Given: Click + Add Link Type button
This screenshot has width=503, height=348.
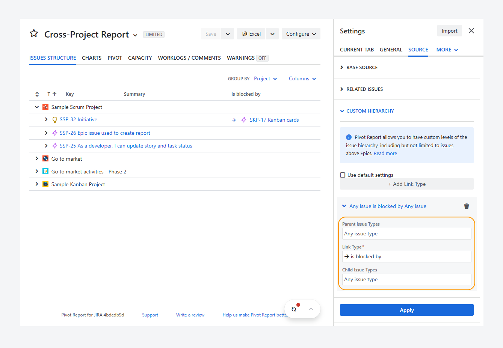Looking at the screenshot, I should 407,184.
